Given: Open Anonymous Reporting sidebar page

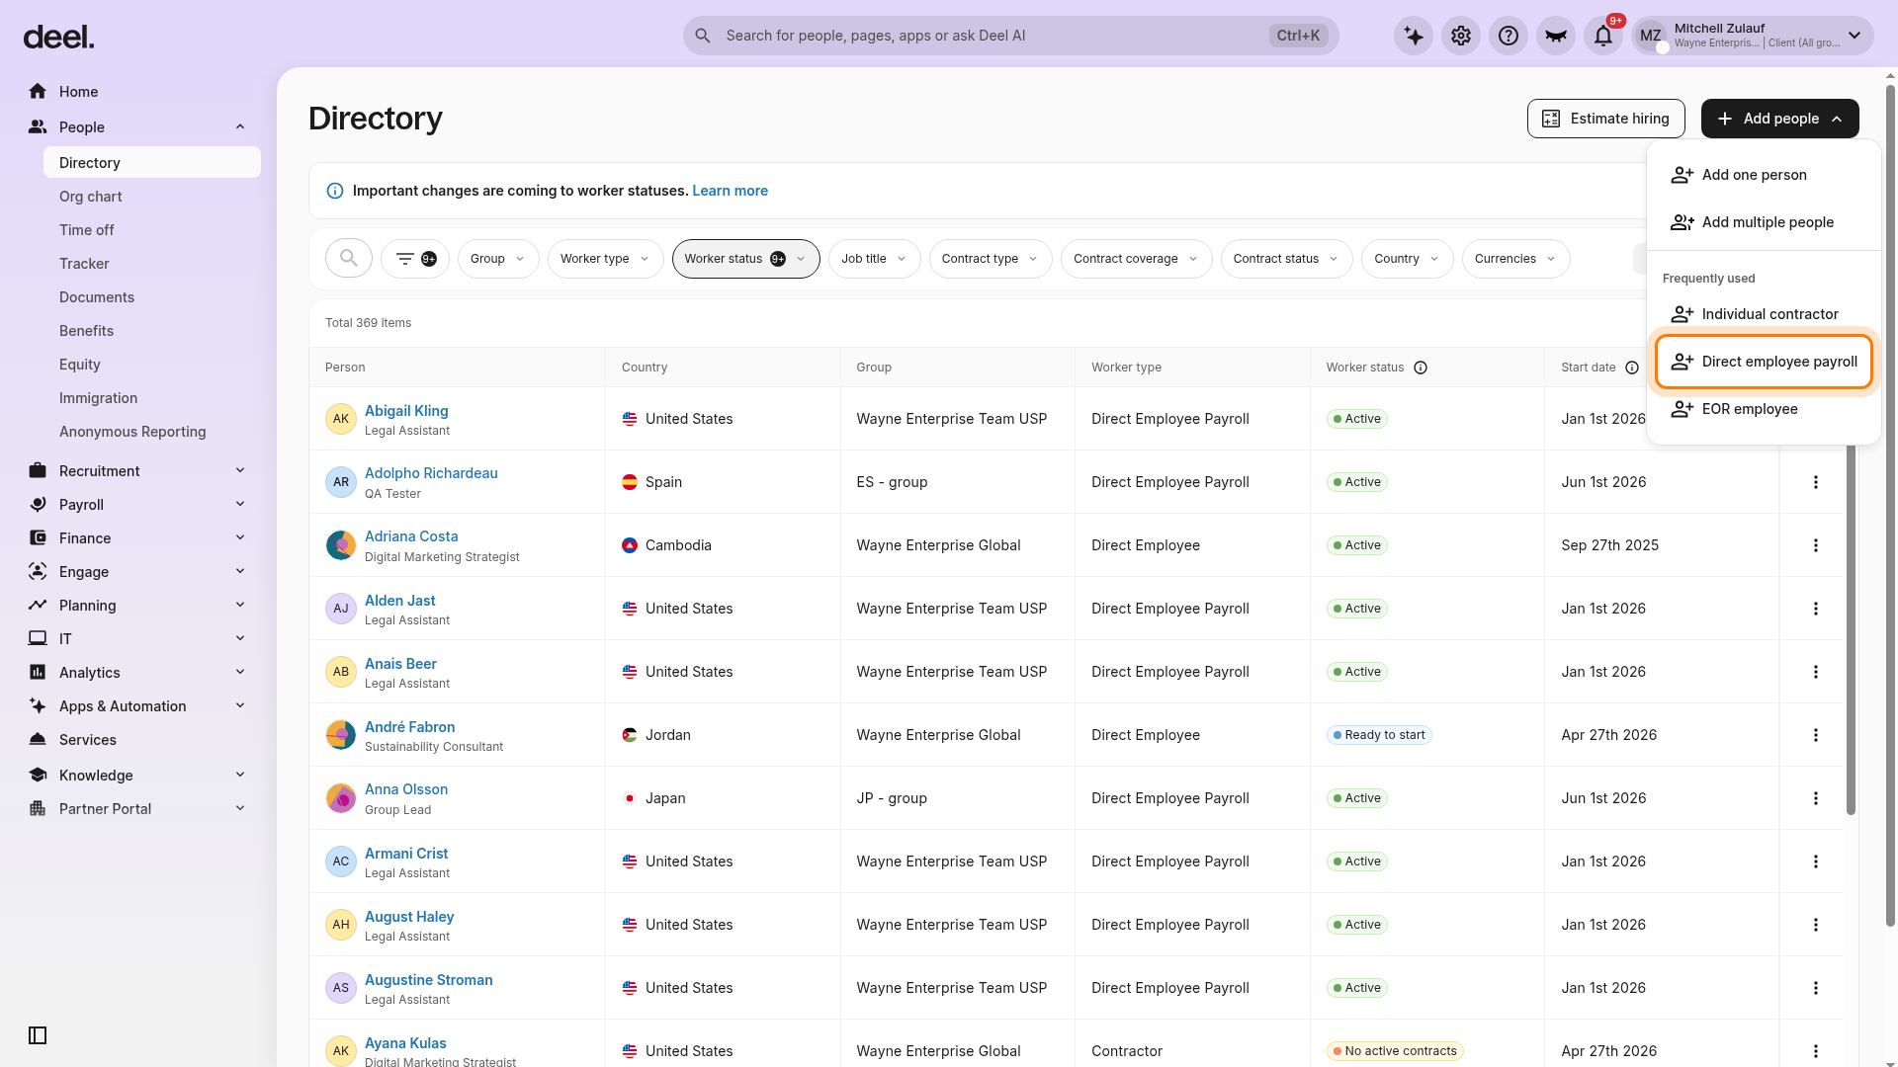Looking at the screenshot, I should pyautogui.click(x=132, y=432).
